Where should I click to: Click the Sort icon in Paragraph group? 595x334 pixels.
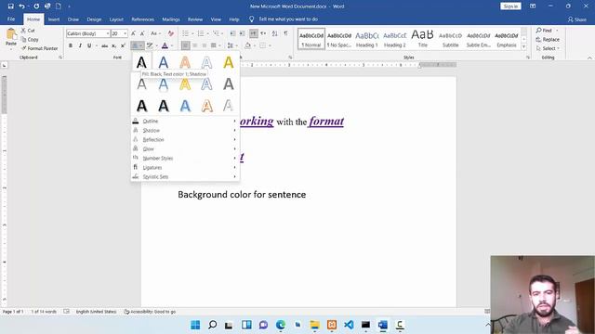pos(275,33)
